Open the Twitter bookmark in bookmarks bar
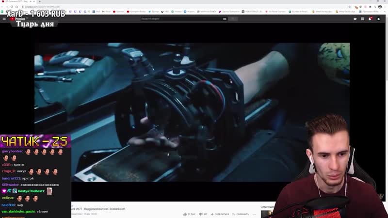 (x=154, y=12)
